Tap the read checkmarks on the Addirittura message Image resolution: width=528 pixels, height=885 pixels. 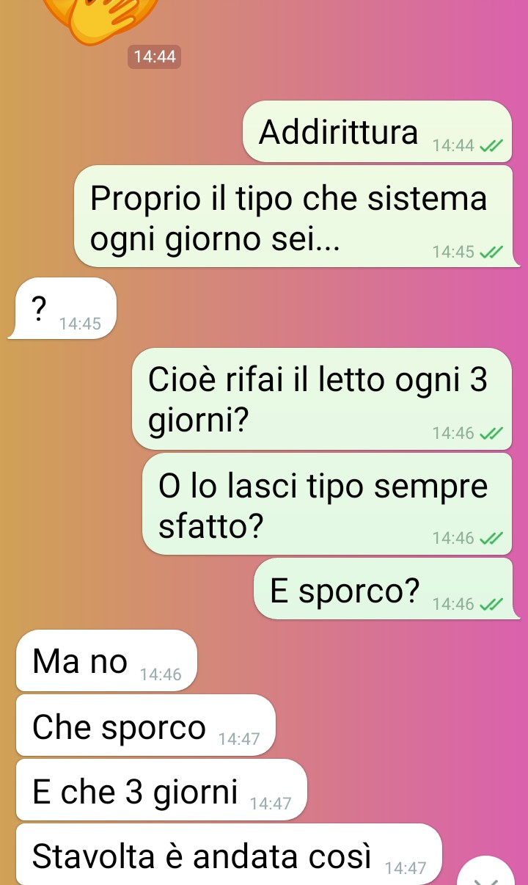pos(491,146)
